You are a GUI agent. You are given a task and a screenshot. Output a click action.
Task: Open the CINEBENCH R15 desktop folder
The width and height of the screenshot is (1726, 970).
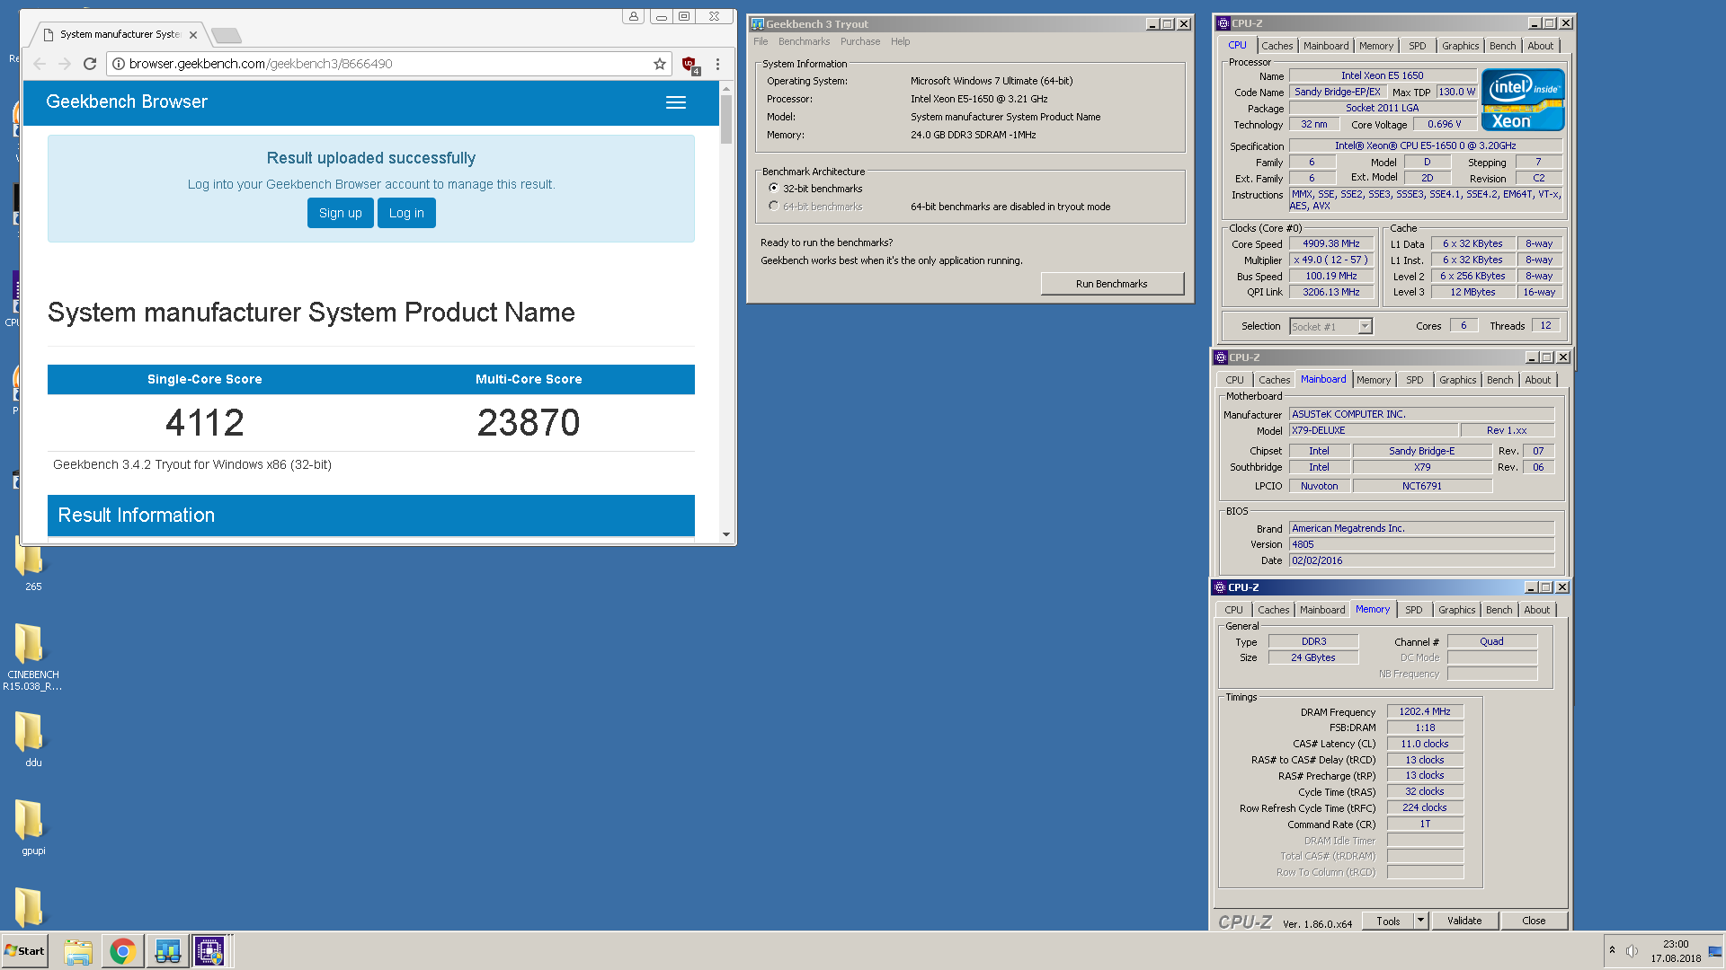point(32,657)
